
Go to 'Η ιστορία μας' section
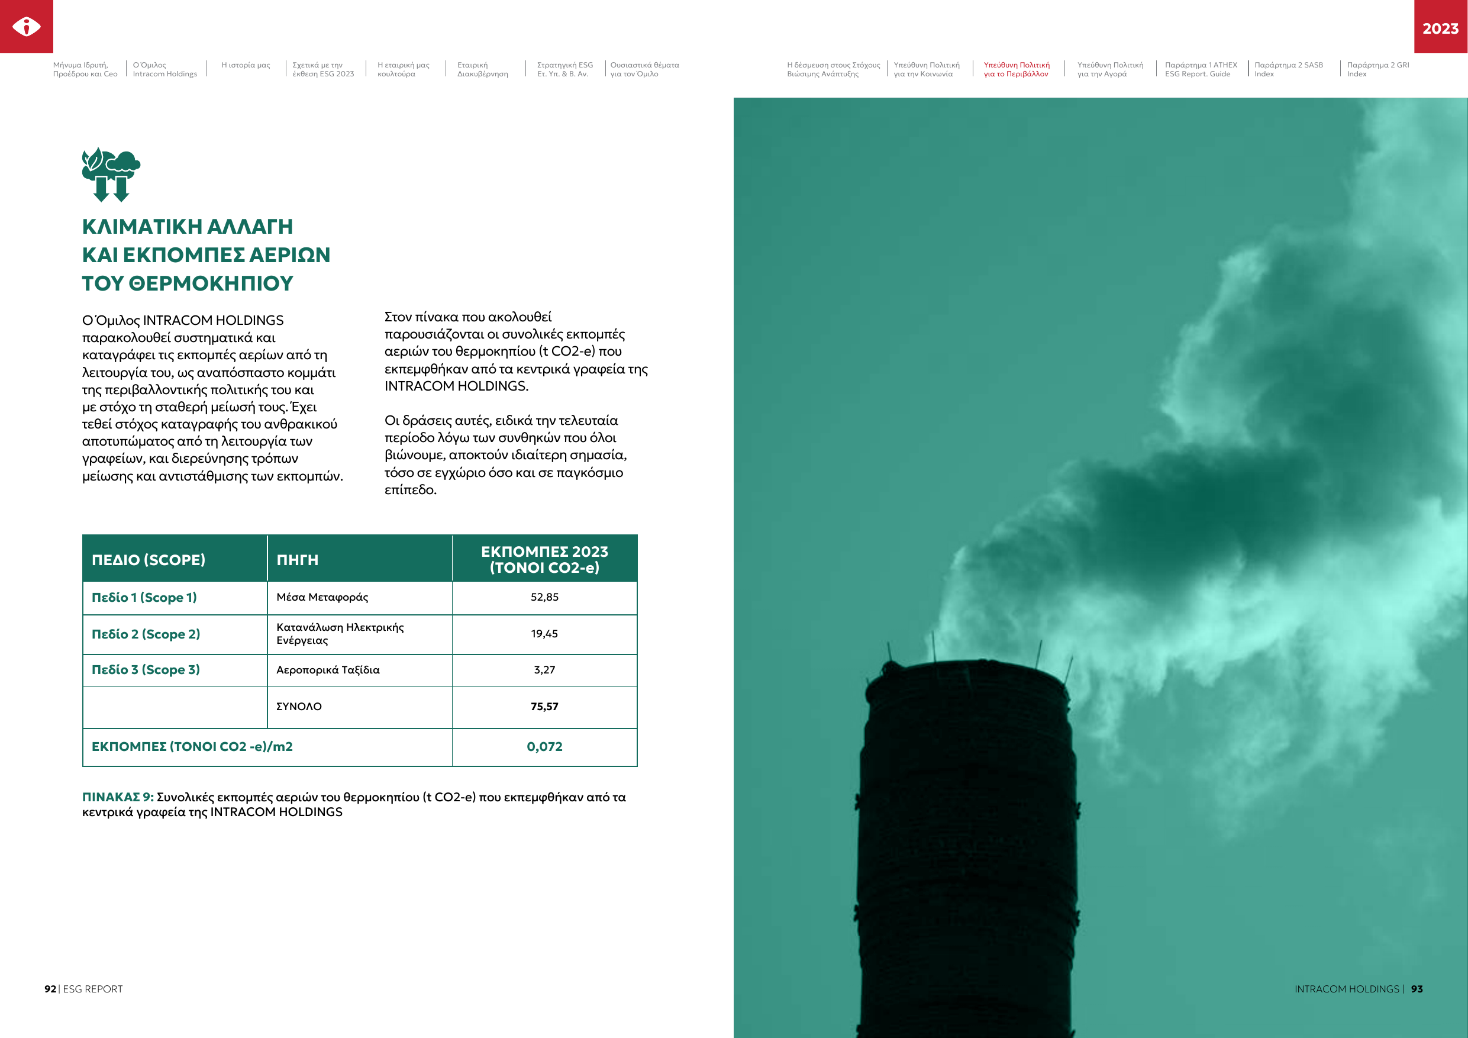(246, 65)
